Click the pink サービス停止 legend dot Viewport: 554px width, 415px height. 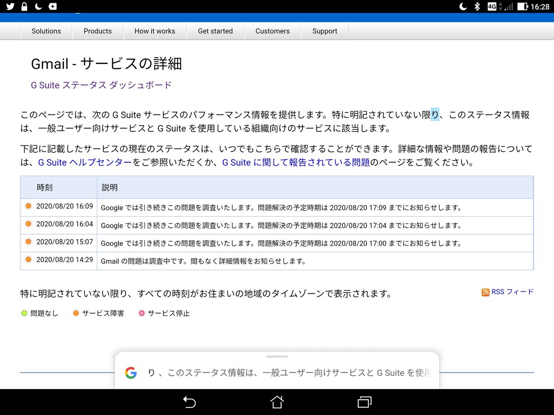[x=142, y=313]
